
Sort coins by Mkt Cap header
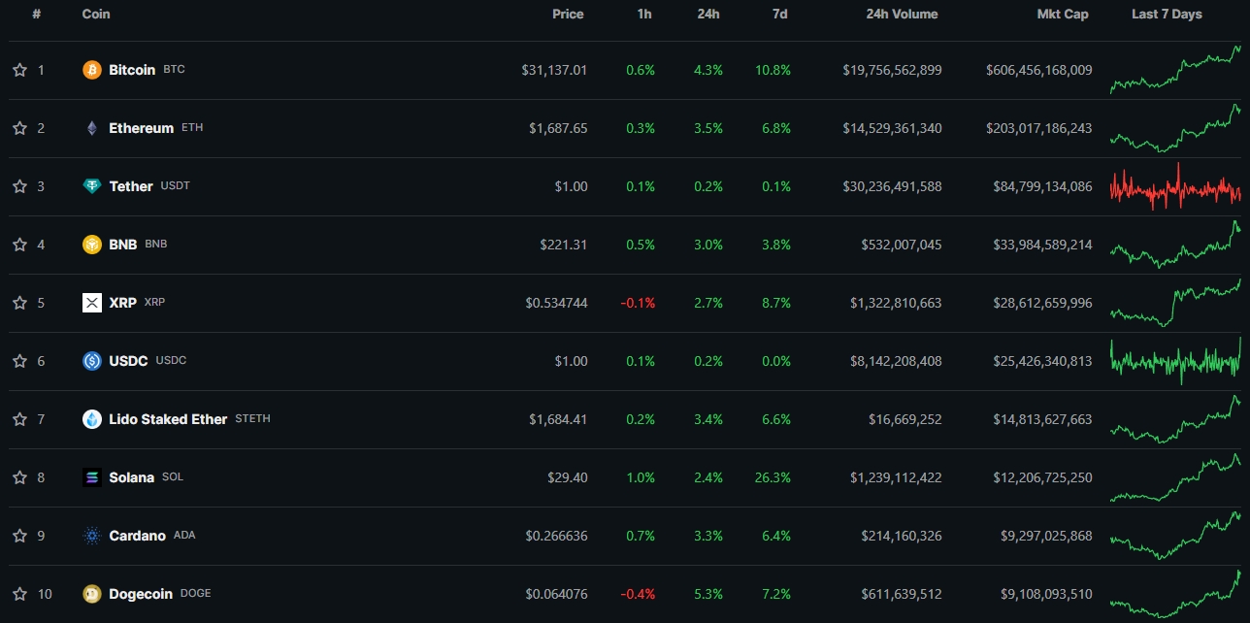[x=1062, y=15]
